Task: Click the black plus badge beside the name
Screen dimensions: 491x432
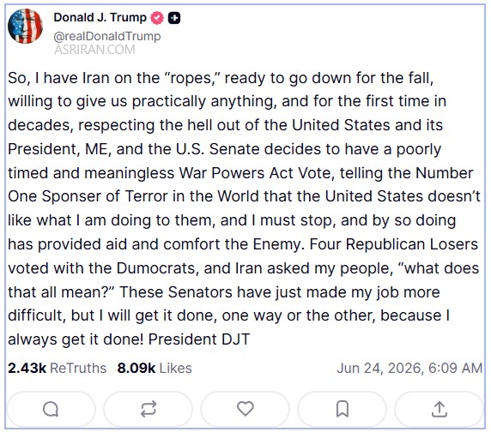Action: coord(174,18)
